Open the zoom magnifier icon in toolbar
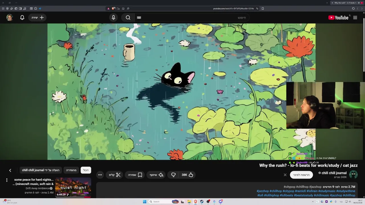This screenshot has width=365, height=205. tap(128, 9)
